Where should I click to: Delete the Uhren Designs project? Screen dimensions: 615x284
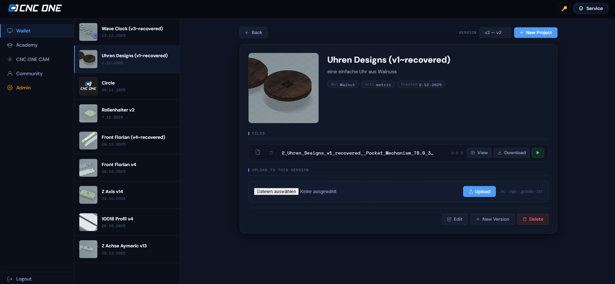532,219
